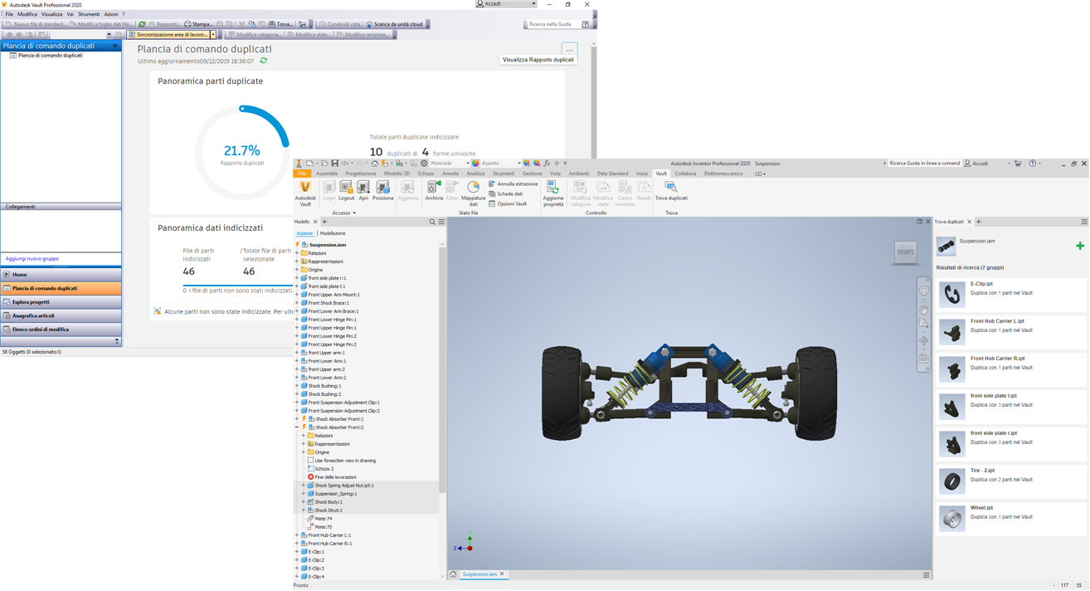Viewport: 1090px width, 591px height.
Task: Open Mappatura dati from the ribbon
Action: [473, 193]
